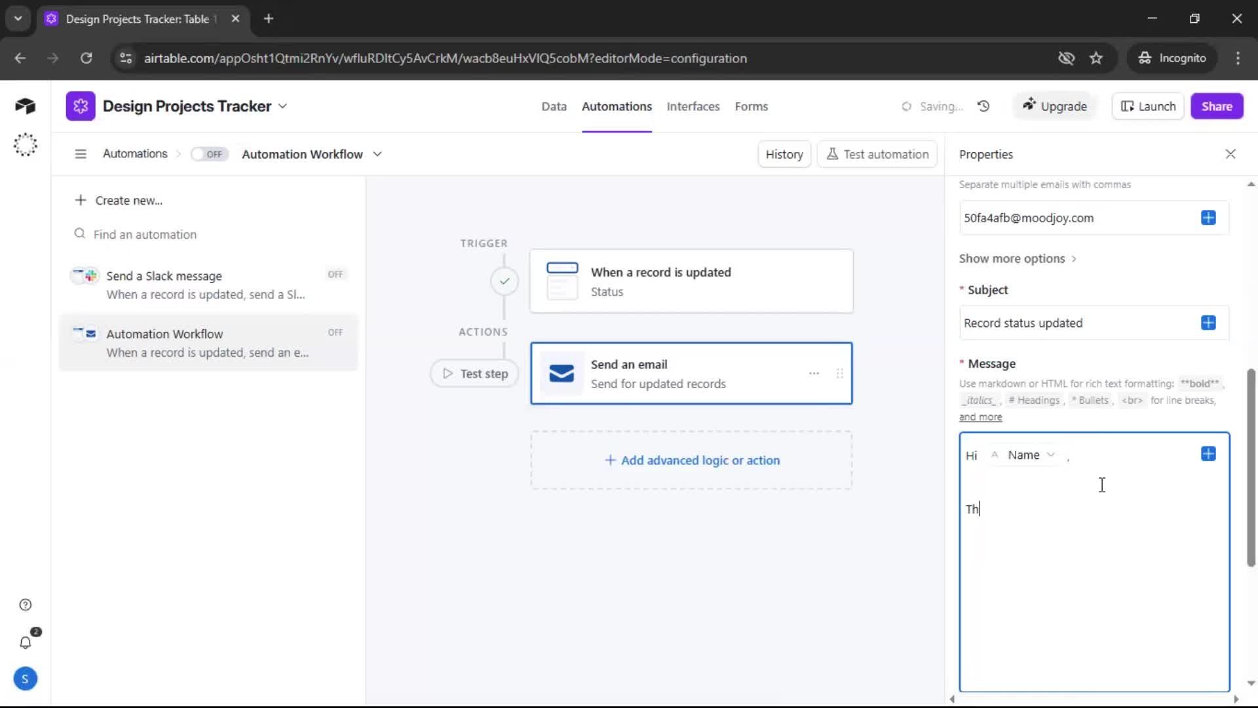Select the Automation Workflow list item
Screen dimensions: 1258x708
(x=208, y=343)
